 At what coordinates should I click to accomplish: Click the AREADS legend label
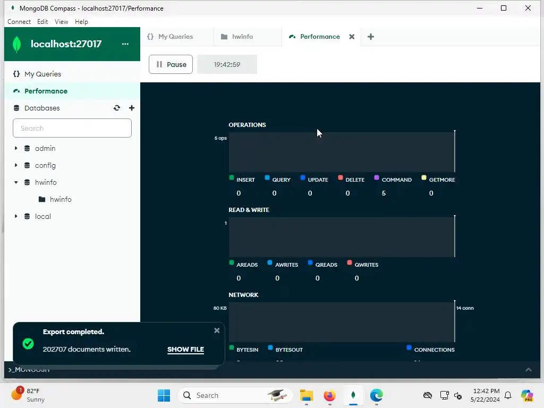coord(247,265)
